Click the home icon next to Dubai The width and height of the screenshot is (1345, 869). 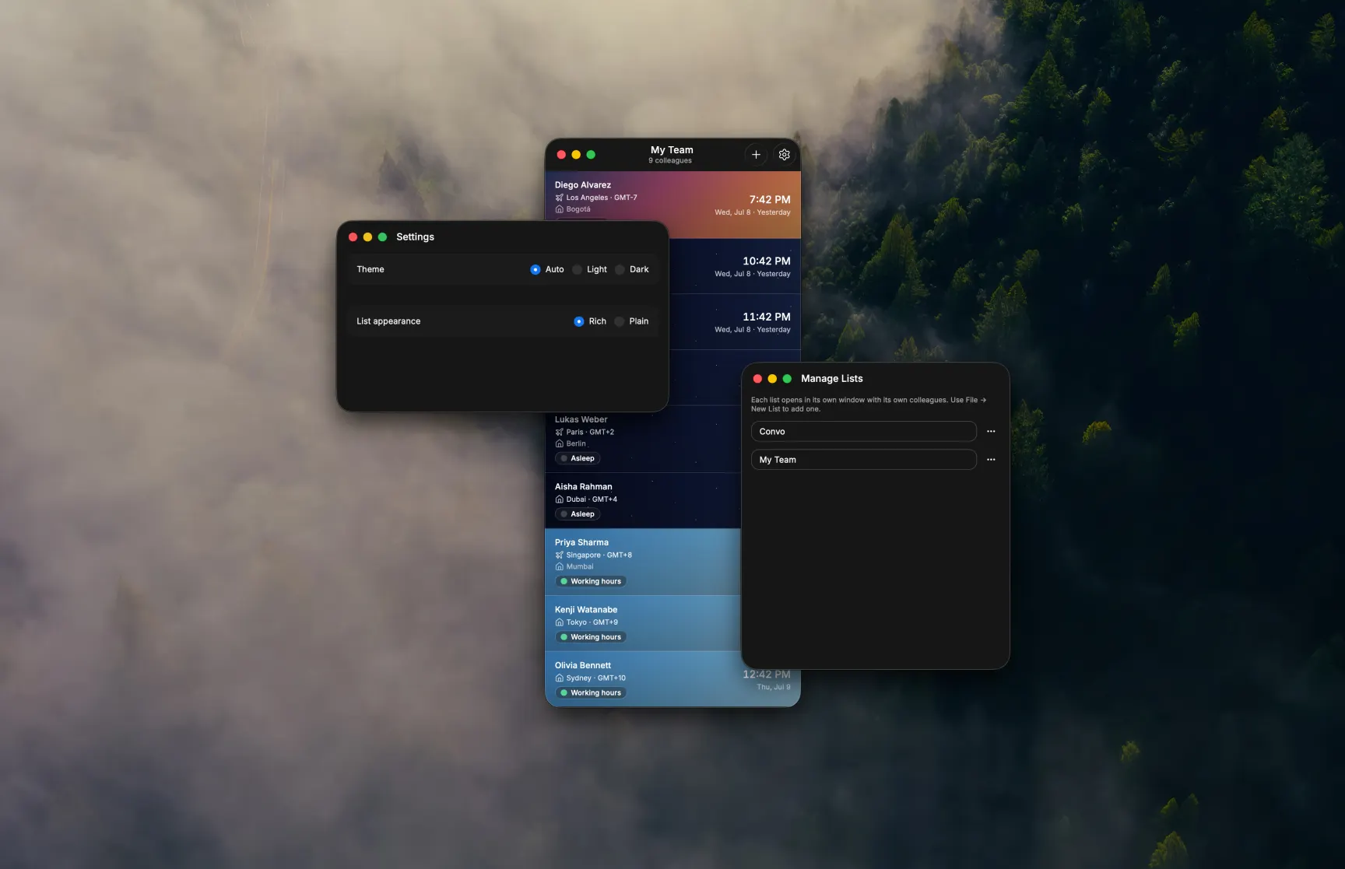(x=559, y=499)
